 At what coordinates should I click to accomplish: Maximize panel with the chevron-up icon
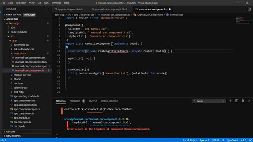click(249, 101)
